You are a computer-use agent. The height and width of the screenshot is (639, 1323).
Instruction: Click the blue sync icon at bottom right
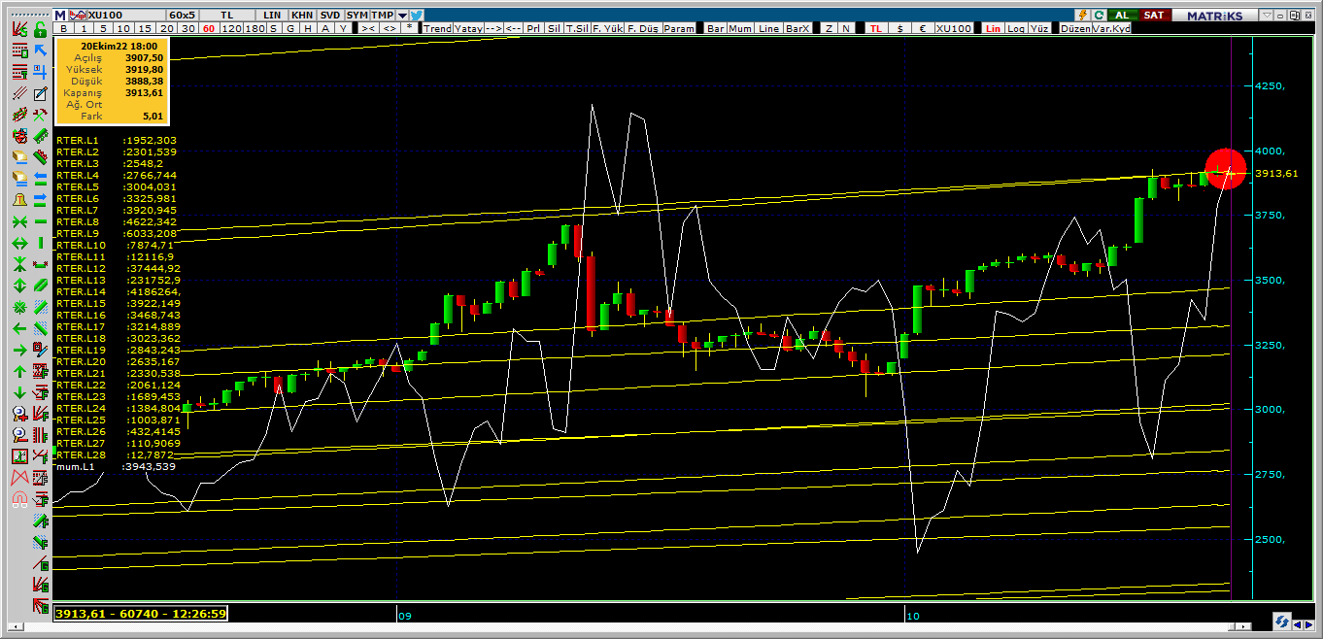1282,622
